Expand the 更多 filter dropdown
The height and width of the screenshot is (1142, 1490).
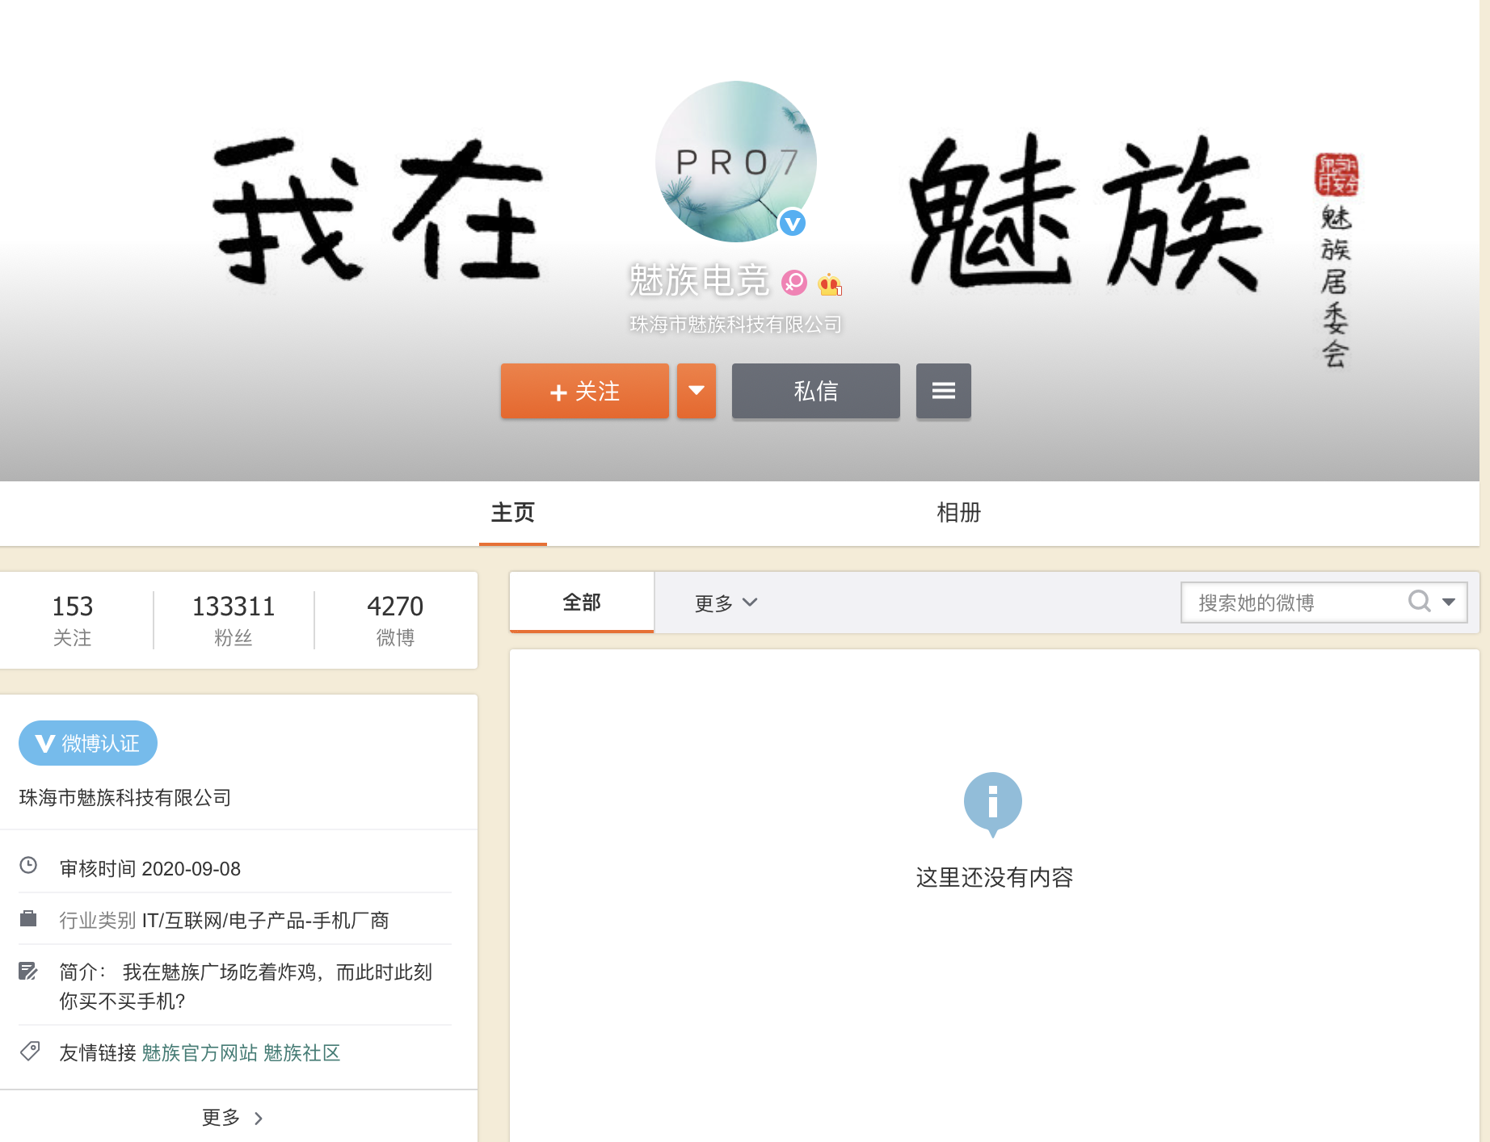click(x=726, y=602)
